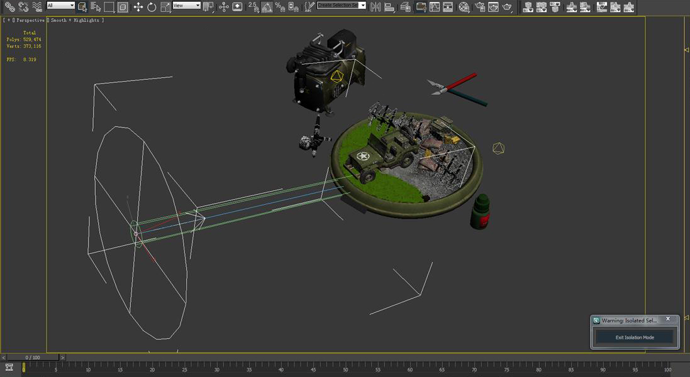Open the viewport [+] general menu
Screen dimensions: 690x377
8,20
